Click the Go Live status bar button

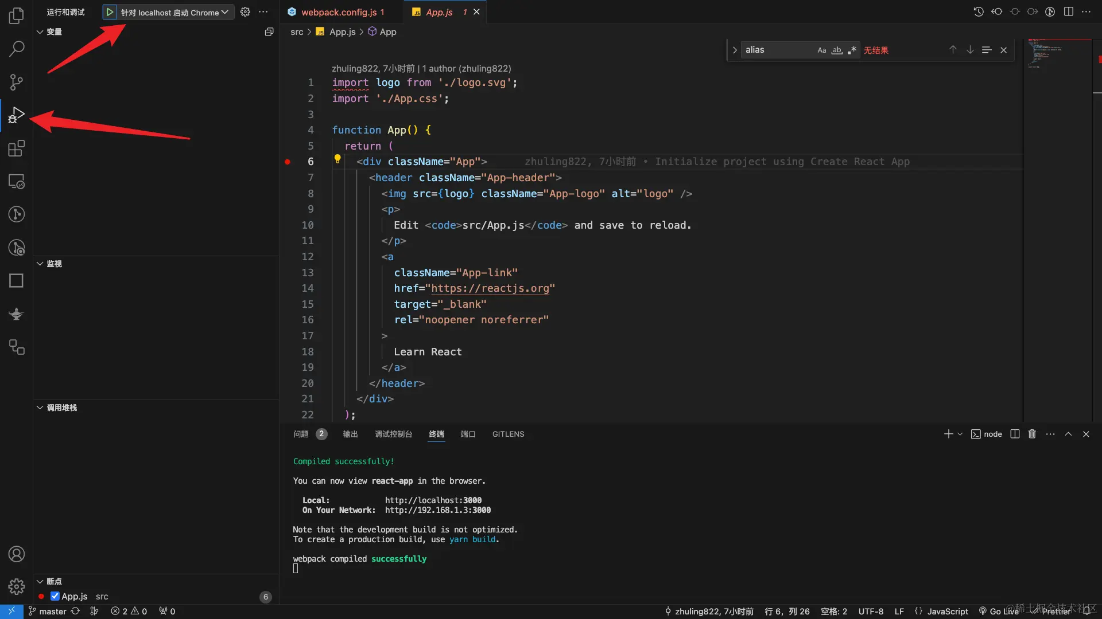point(999,612)
